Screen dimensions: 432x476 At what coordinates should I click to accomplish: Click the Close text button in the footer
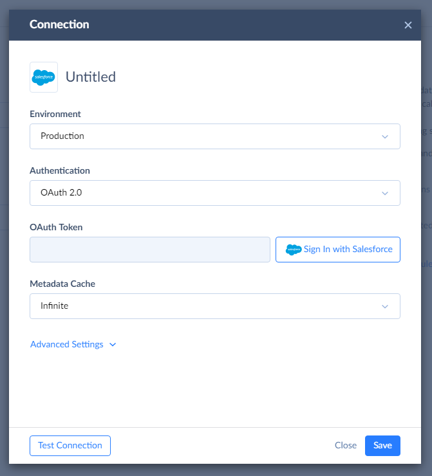[346, 445]
